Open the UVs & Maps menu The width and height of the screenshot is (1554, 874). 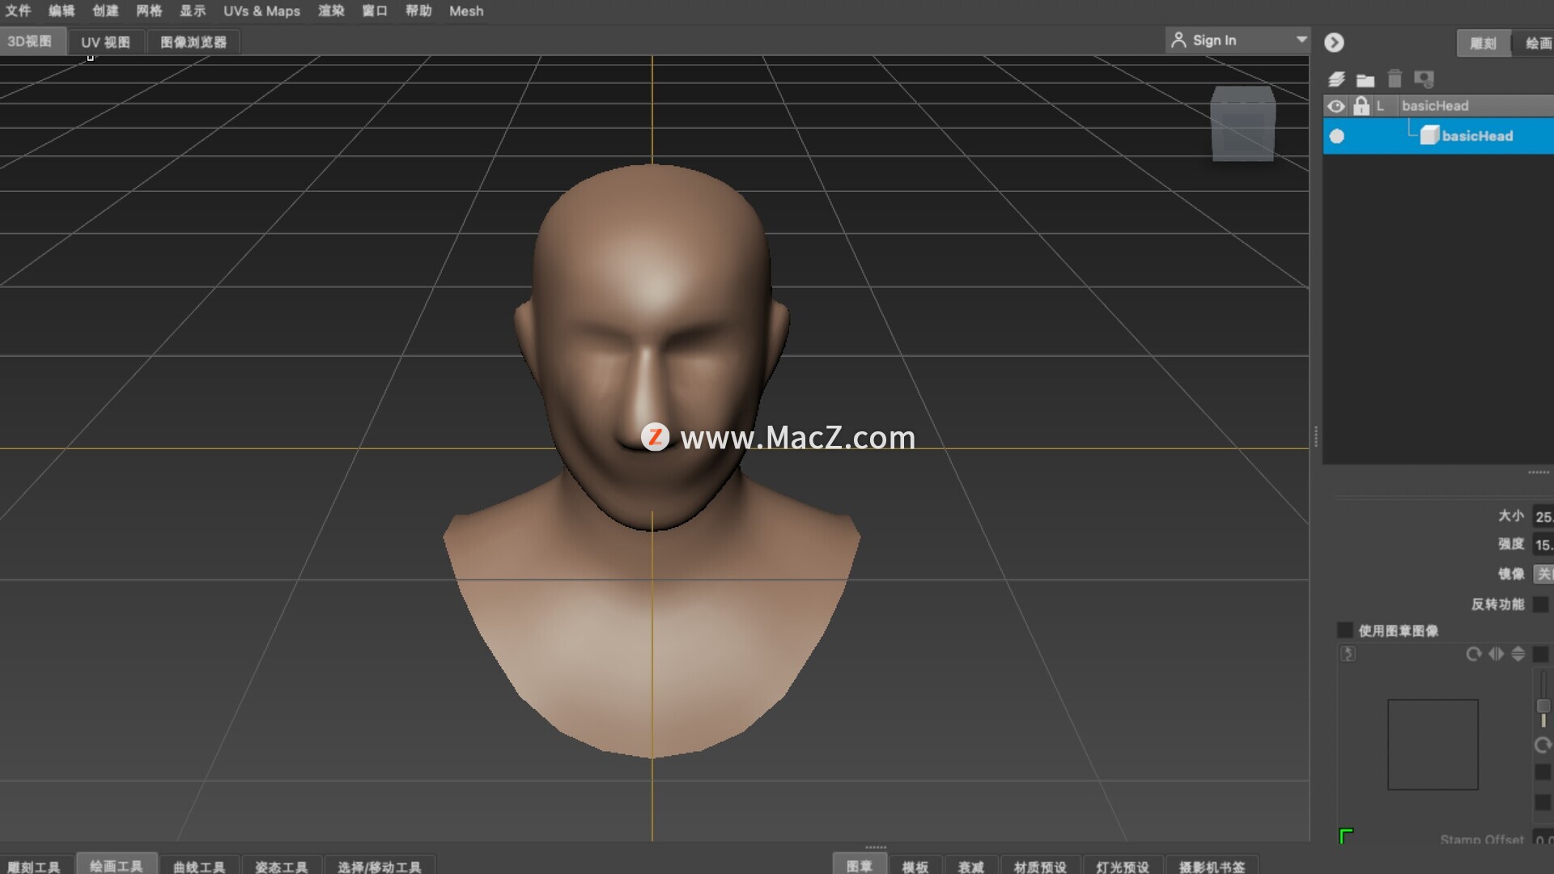tap(261, 11)
